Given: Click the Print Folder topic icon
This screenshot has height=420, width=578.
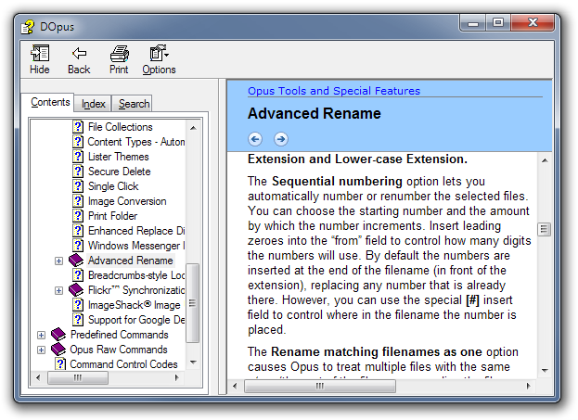Looking at the screenshot, I should 78,215.
